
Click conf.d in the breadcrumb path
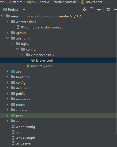click(44, 2)
